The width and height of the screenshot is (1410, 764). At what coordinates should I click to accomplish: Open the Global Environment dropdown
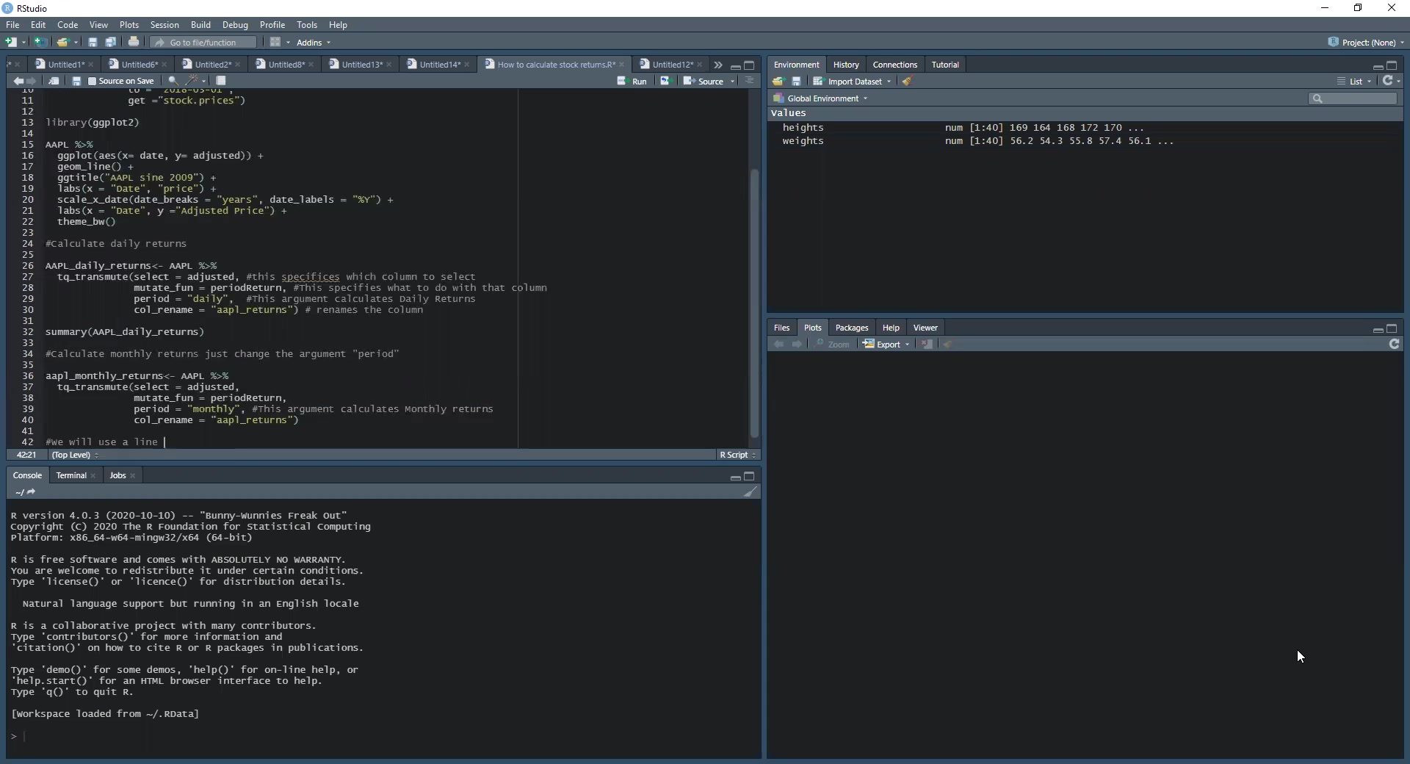coord(820,98)
